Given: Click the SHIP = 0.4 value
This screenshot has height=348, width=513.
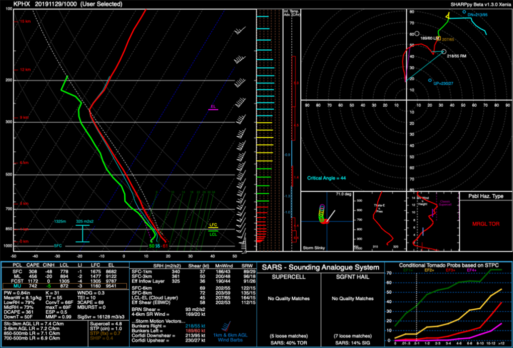Looking at the screenshot, I should point(101,337).
